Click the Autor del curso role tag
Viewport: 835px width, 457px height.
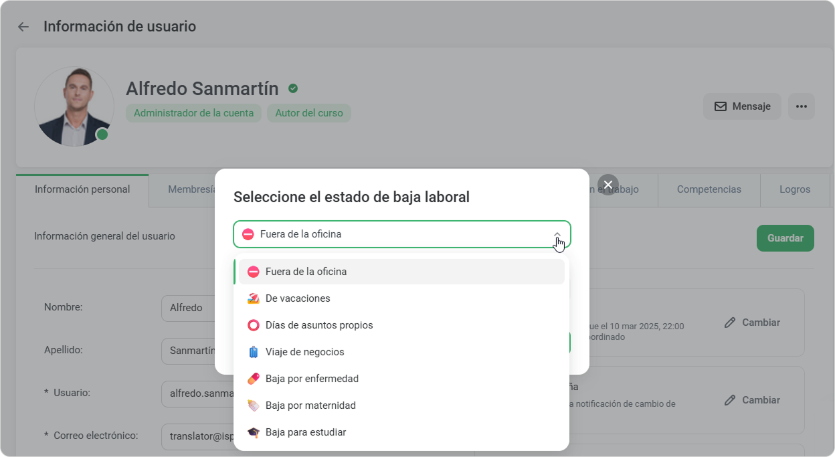click(x=308, y=113)
